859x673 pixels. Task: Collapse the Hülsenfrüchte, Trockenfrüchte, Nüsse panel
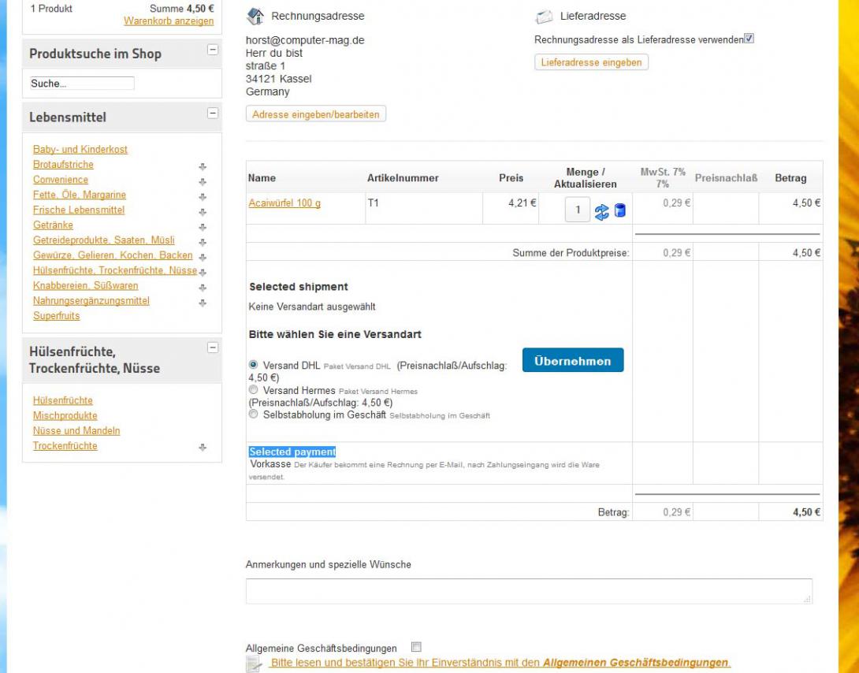[212, 348]
